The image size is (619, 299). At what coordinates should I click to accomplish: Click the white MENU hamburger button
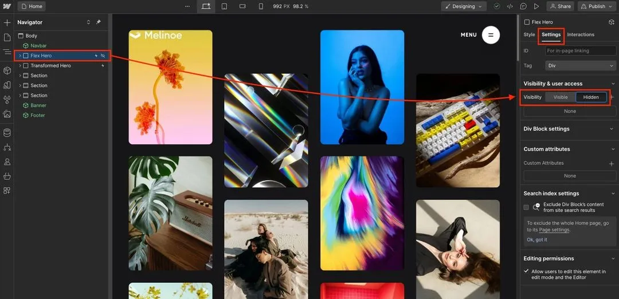[x=491, y=35]
